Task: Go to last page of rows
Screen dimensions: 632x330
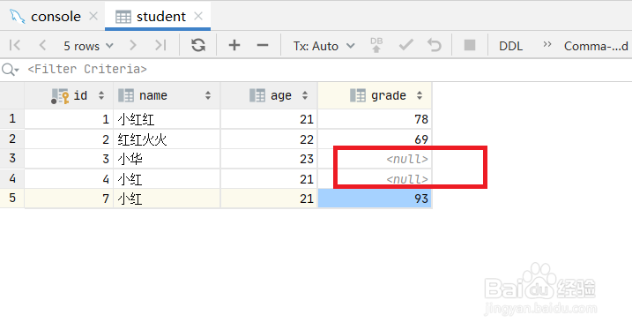Action: (160, 45)
